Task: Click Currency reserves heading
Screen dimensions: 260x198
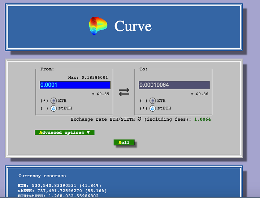Action: [42, 176]
